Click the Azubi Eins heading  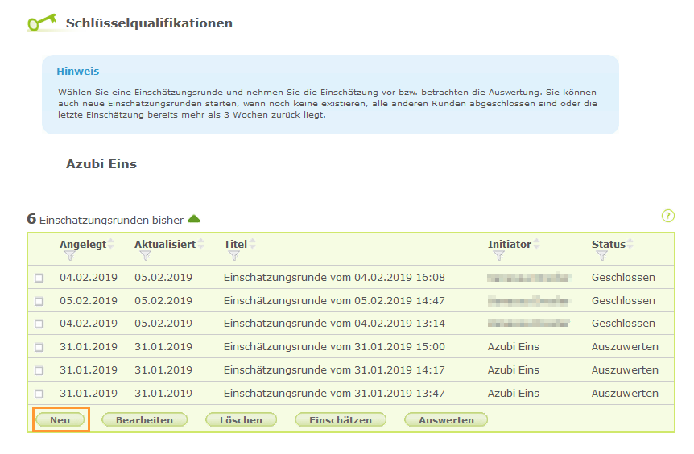click(x=101, y=164)
